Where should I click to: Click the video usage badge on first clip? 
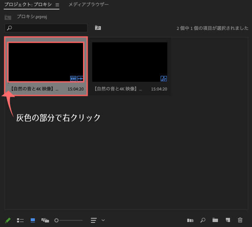click(73, 78)
